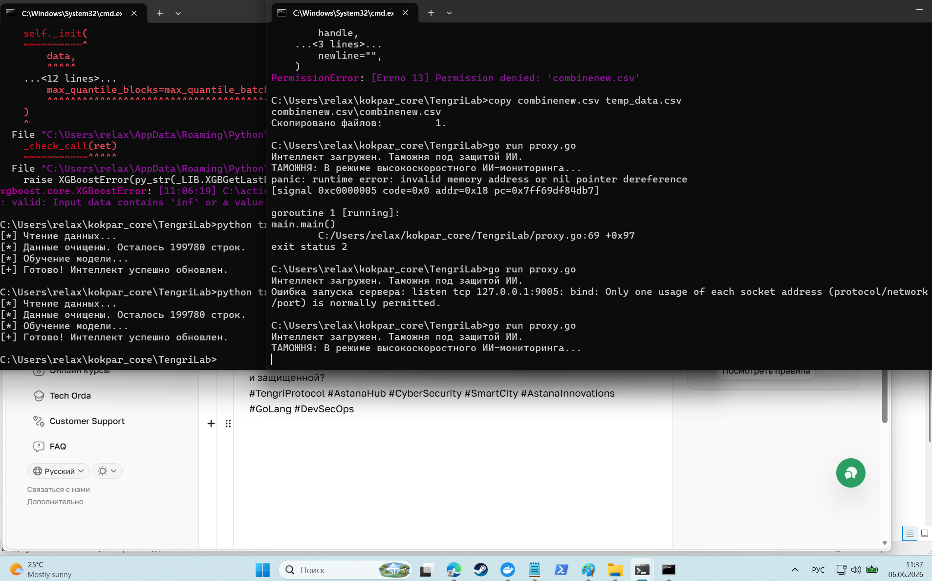Launch Microsoft Edge from the taskbar
Image resolution: width=932 pixels, height=581 pixels.
tap(454, 570)
